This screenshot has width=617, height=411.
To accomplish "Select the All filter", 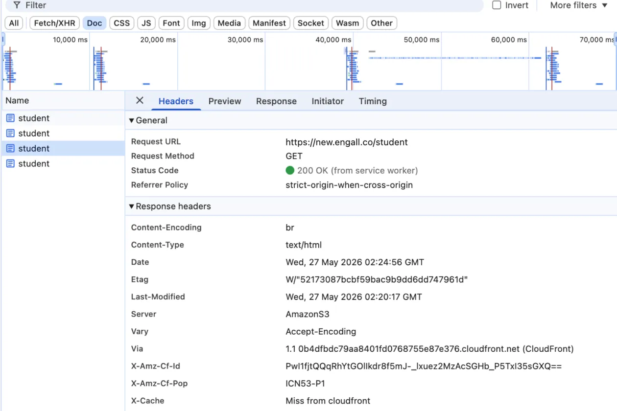I will (14, 23).
